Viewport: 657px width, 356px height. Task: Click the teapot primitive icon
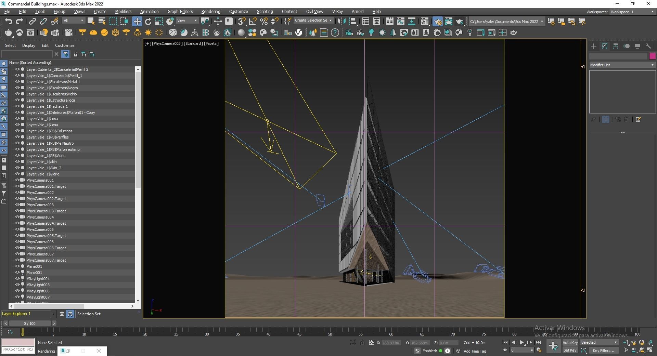[9, 33]
